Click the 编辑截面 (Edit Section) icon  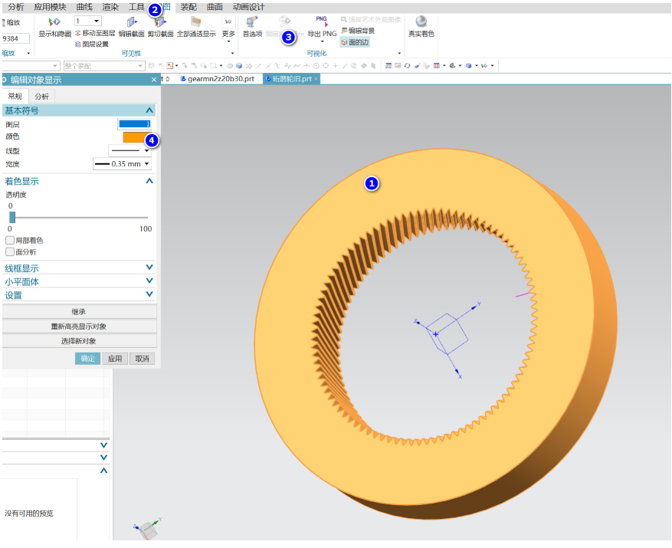coord(132,22)
